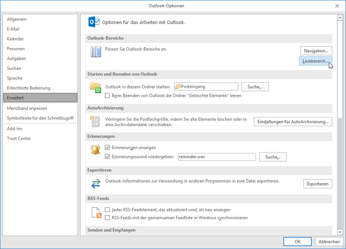Image resolution: width=346 pixels, height=249 pixels.
Task: Click the AutoArchivierung section heading
Action: click(105, 108)
